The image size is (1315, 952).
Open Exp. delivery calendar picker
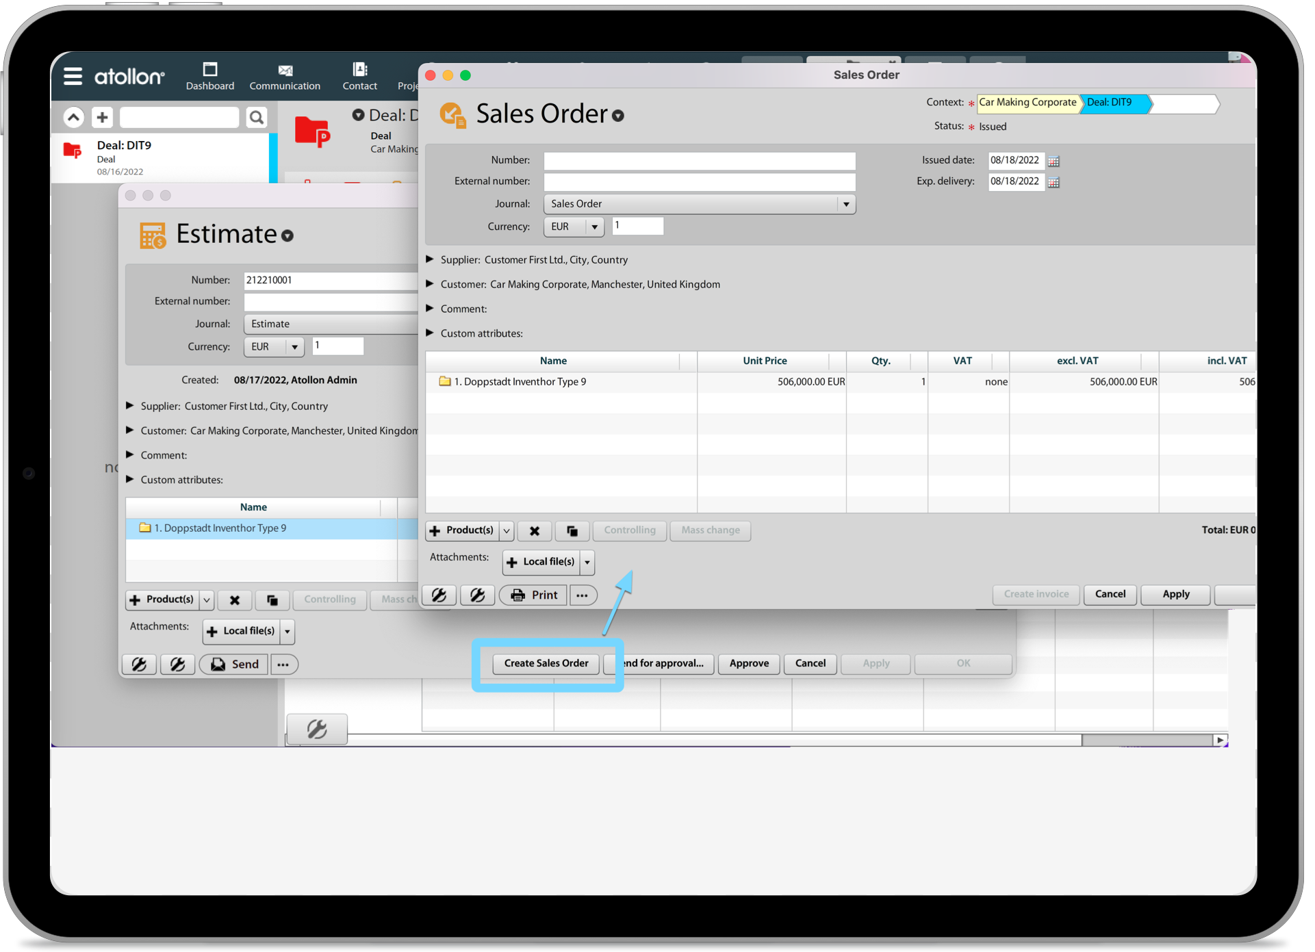[1054, 182]
